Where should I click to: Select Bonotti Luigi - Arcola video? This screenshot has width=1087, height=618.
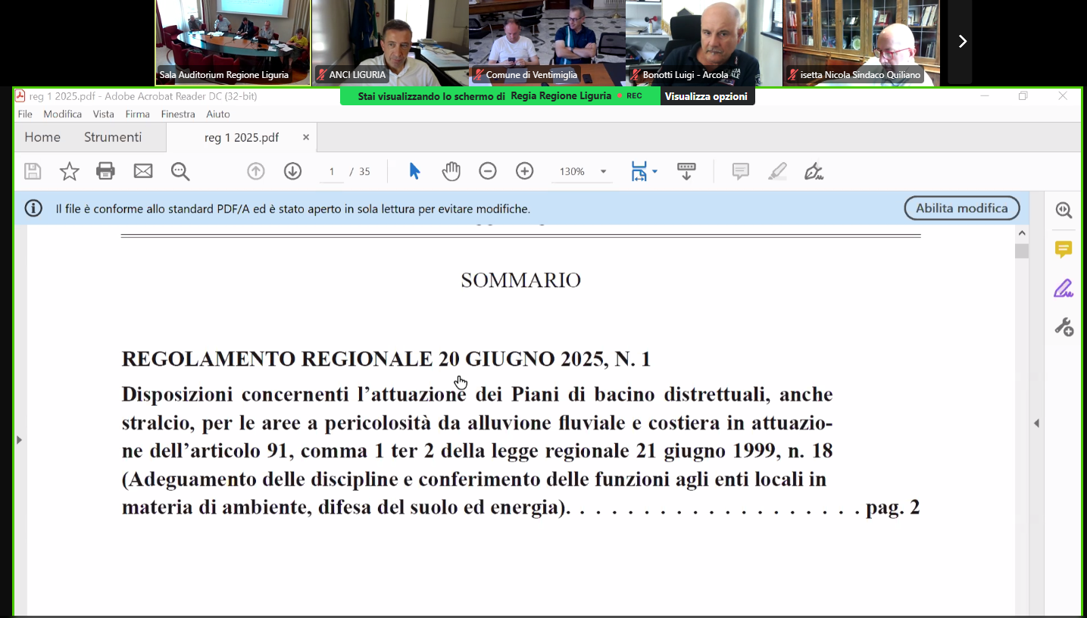pos(704,42)
